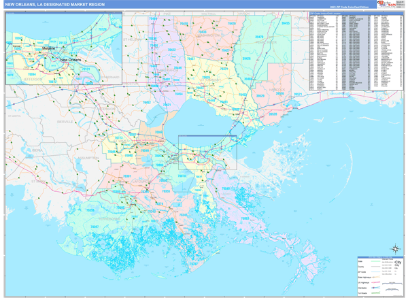
Task: Click the 'Toll Roads' legend label
Action: (x=362, y=293)
